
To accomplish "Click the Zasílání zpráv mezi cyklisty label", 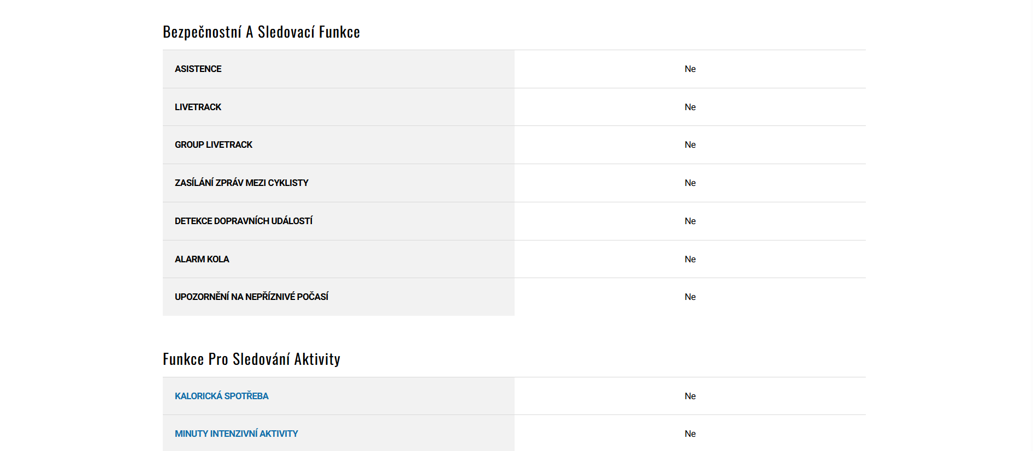I will (x=241, y=183).
